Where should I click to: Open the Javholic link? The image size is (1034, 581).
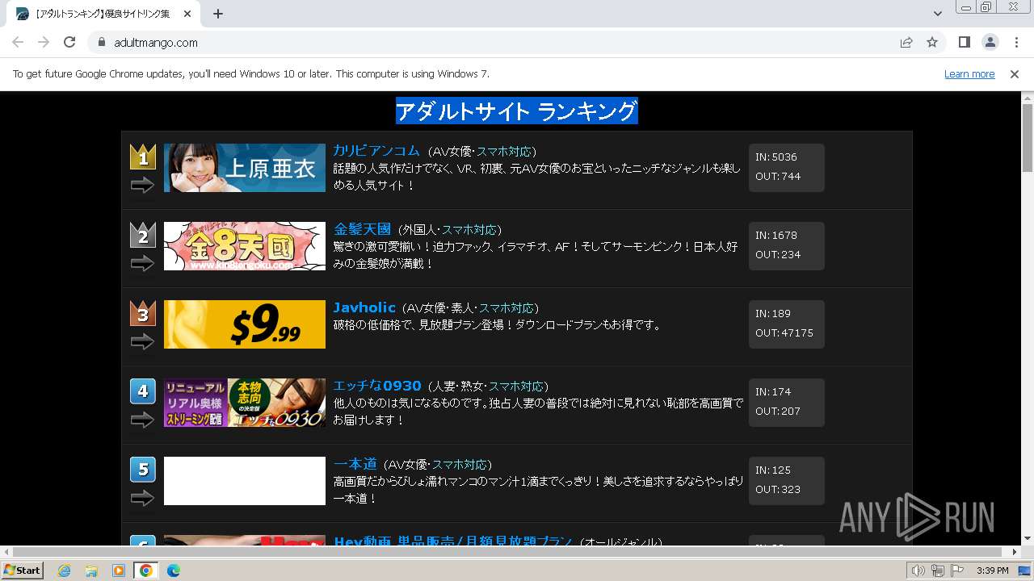tap(364, 307)
